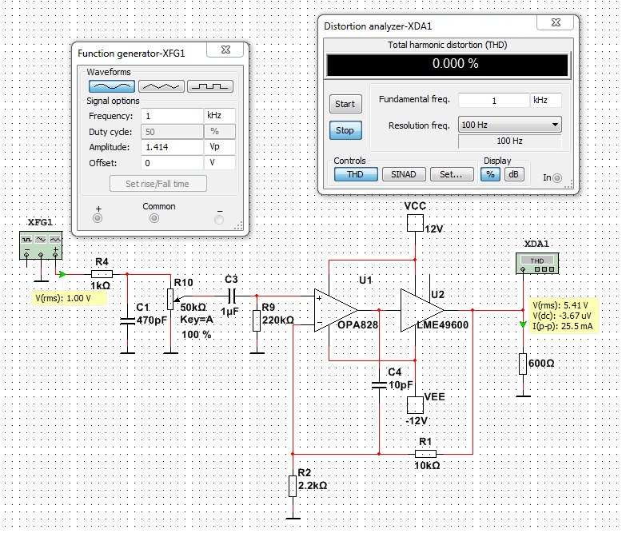Open the Frequency unit kHz selector
The height and width of the screenshot is (533, 622).
click(x=220, y=115)
